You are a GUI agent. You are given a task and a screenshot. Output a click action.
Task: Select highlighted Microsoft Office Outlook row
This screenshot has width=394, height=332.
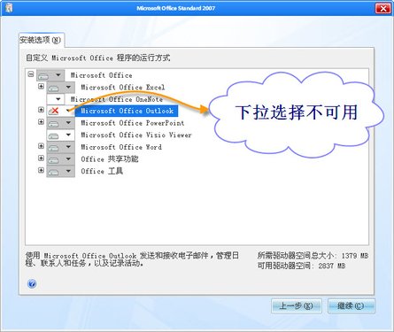(x=127, y=111)
